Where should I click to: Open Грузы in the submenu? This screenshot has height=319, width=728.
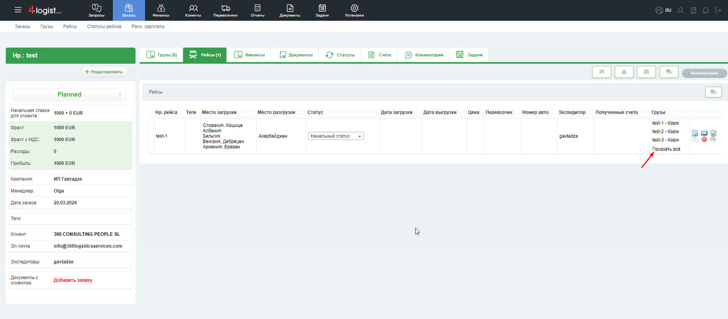tap(46, 26)
